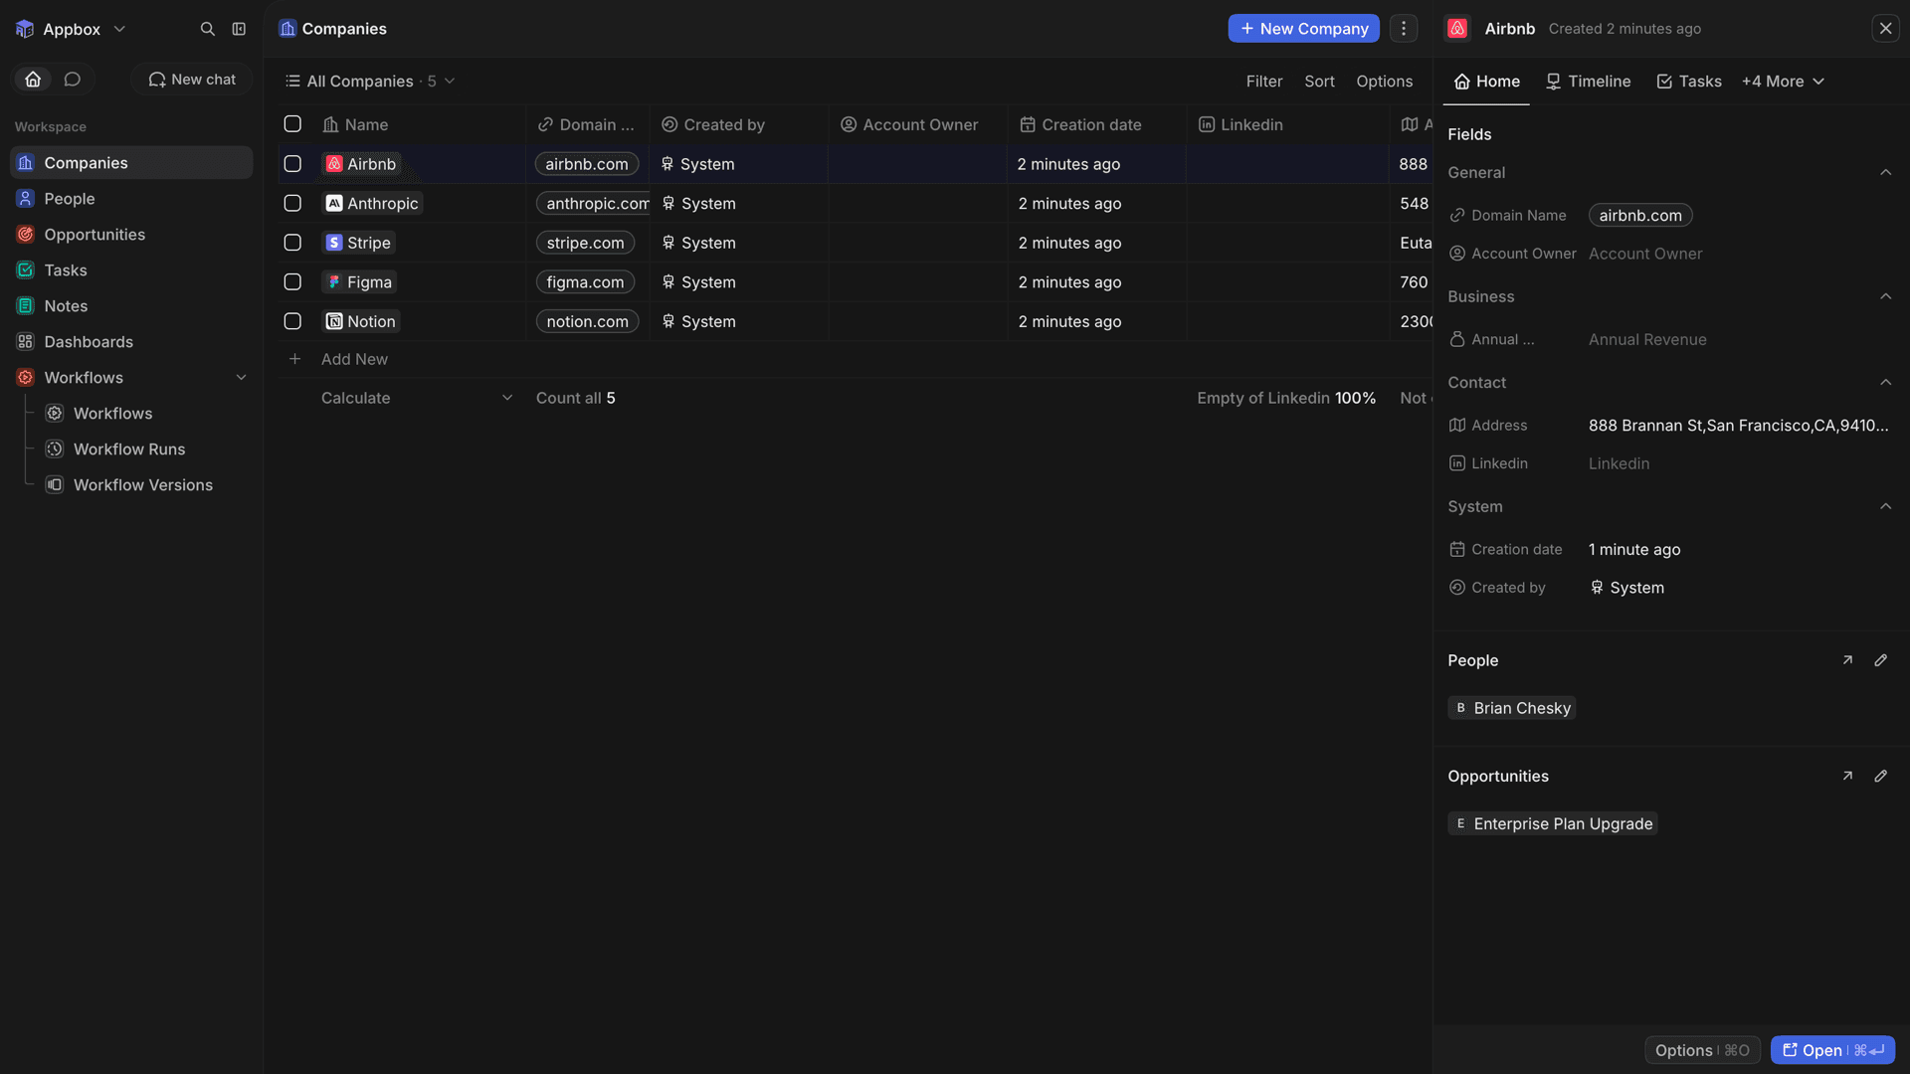
Task: Open the All Companies view dropdown
Action: (369, 82)
